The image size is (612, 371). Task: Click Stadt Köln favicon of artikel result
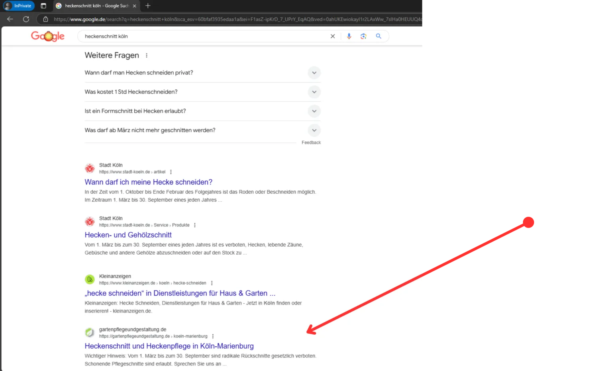(90, 168)
